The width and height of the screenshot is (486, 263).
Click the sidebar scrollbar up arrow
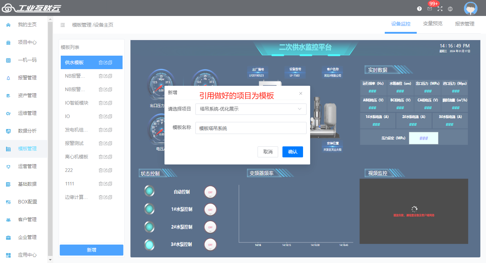coord(50,19)
